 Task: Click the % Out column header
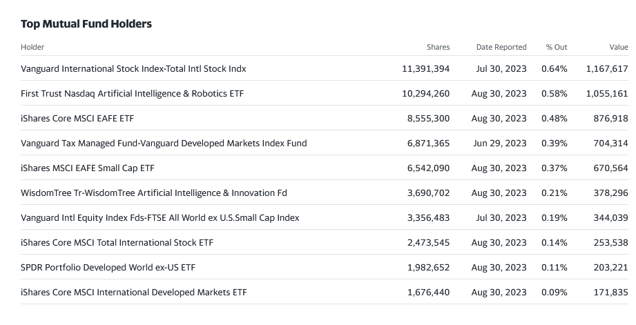[557, 47]
